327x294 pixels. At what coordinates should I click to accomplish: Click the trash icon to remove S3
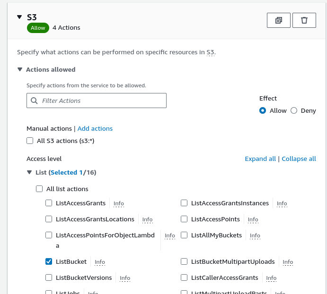tap(304, 20)
